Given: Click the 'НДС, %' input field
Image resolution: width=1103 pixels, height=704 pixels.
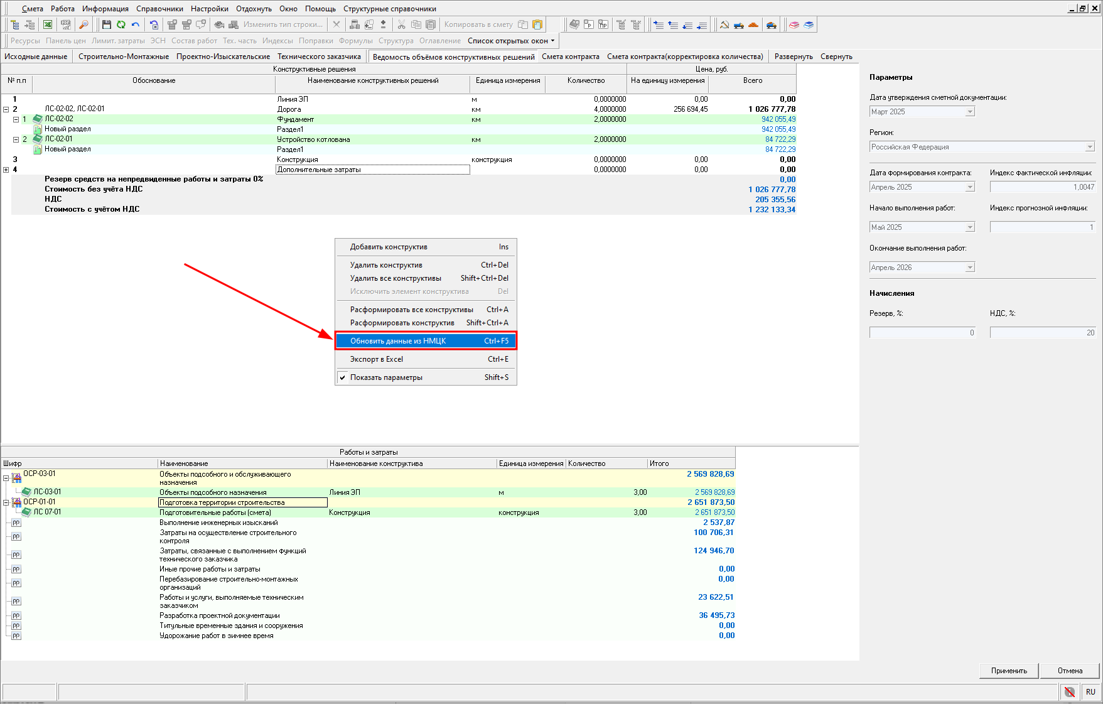Looking at the screenshot, I should point(1042,333).
